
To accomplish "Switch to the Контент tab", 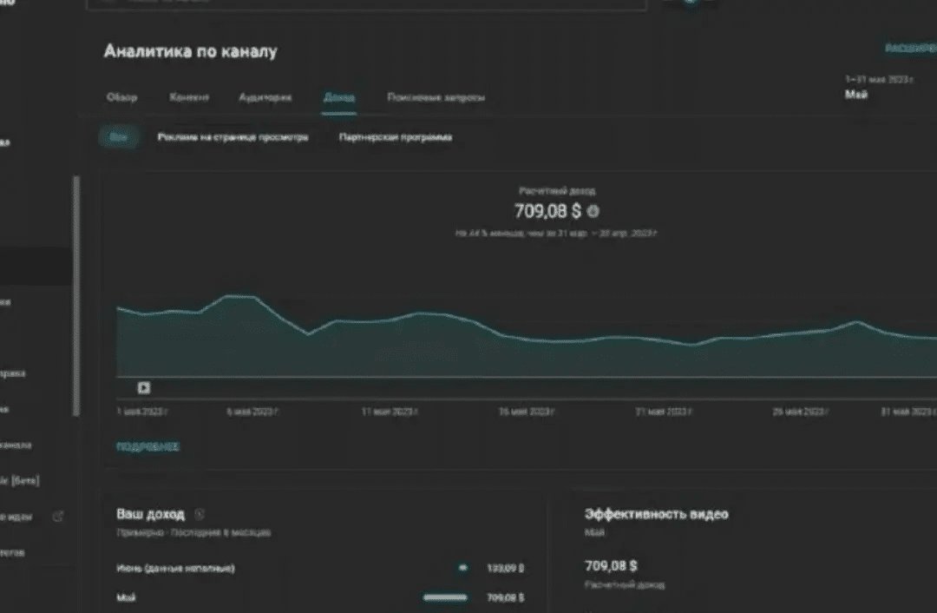I will [189, 97].
